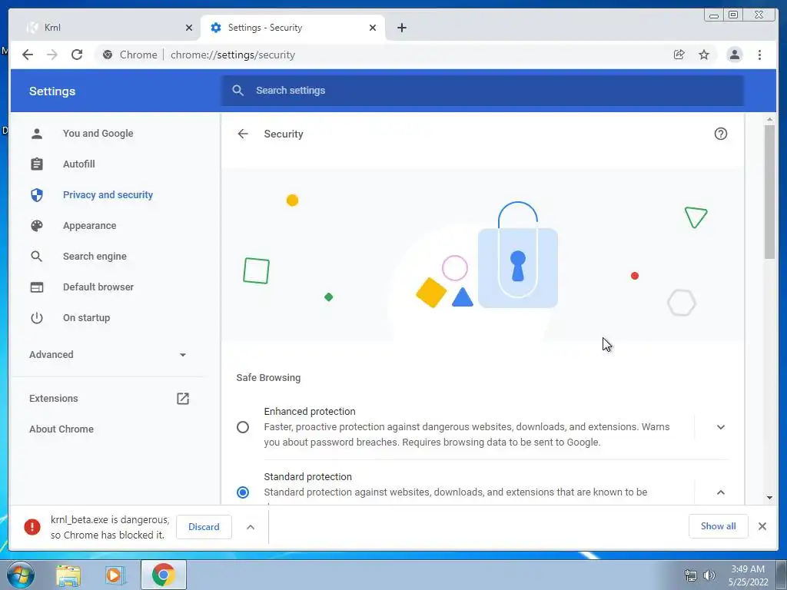Click the Autofill clipboard icon
This screenshot has width=787, height=590.
(x=37, y=164)
